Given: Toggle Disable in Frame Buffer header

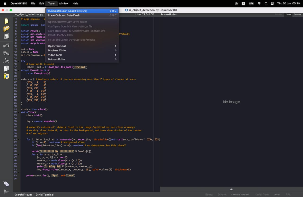Looking at the screenshot, I should 298,15.
